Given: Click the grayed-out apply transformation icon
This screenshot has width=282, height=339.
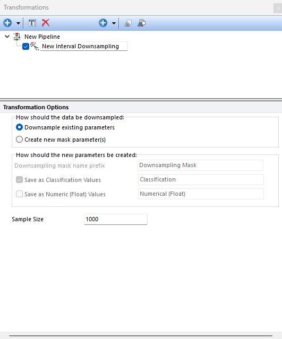Looking at the screenshot, I should tap(127, 23).
